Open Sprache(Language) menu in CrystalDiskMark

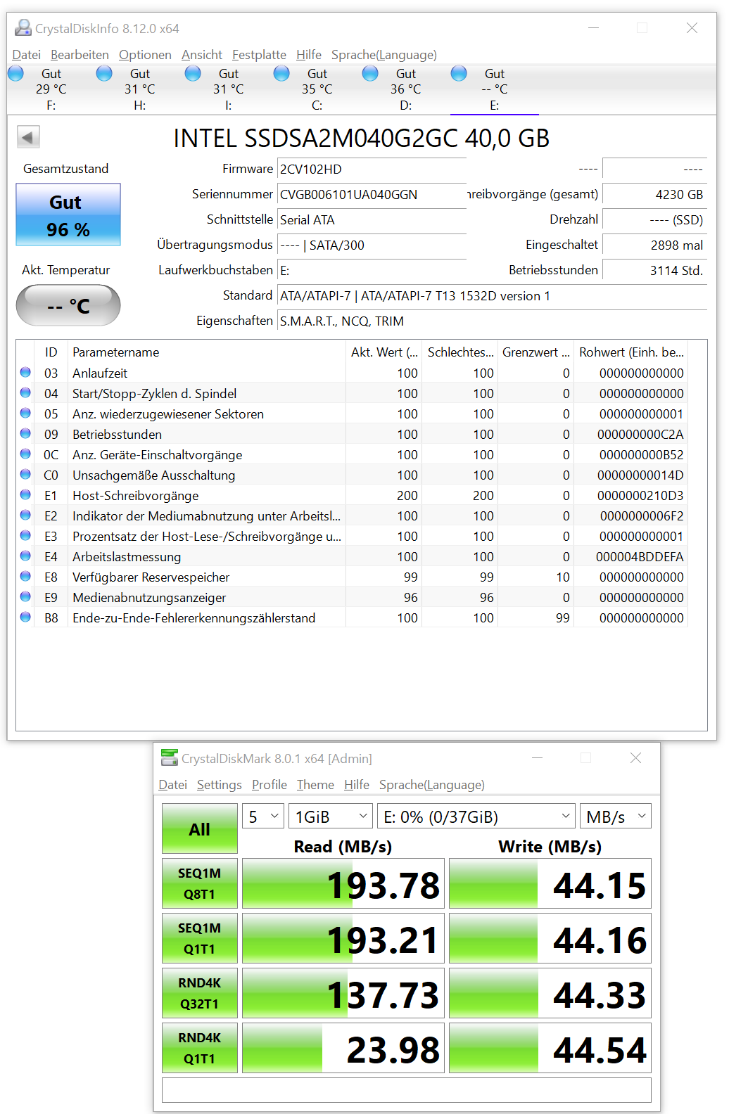tap(432, 785)
